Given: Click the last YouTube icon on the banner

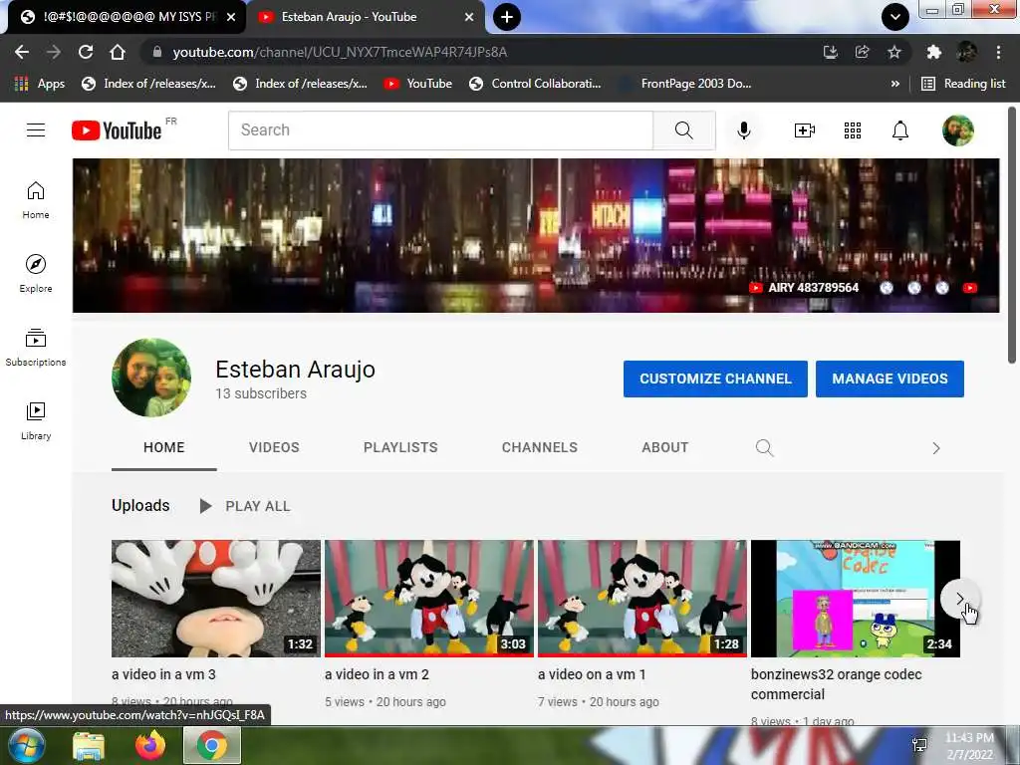Looking at the screenshot, I should coord(970,288).
